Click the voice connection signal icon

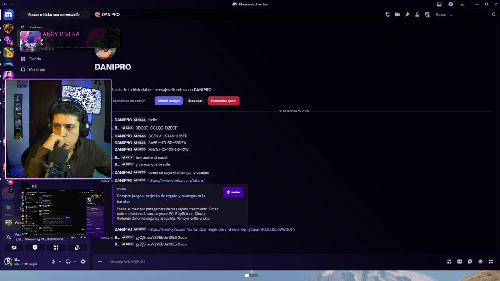[8, 237]
